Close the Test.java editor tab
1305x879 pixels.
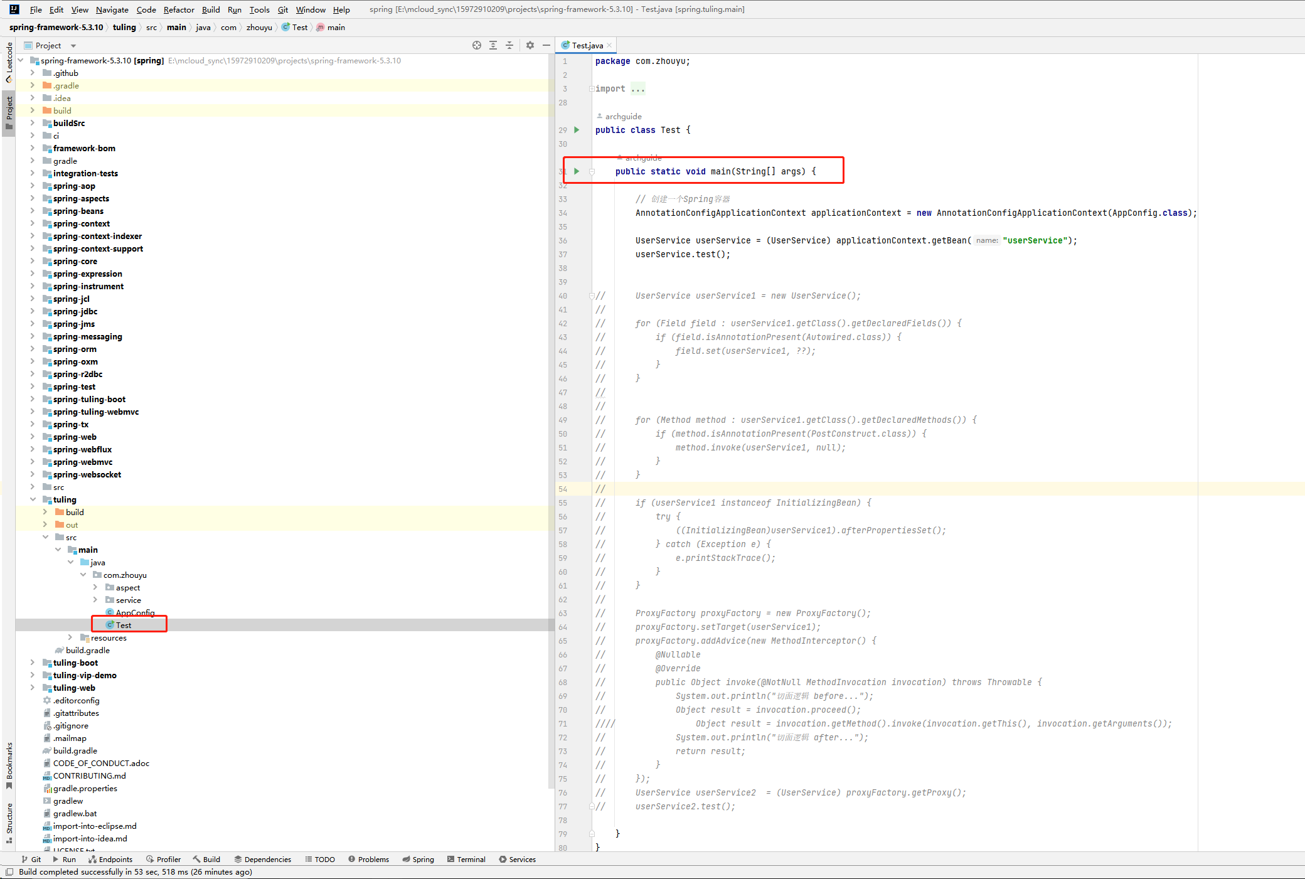click(609, 45)
